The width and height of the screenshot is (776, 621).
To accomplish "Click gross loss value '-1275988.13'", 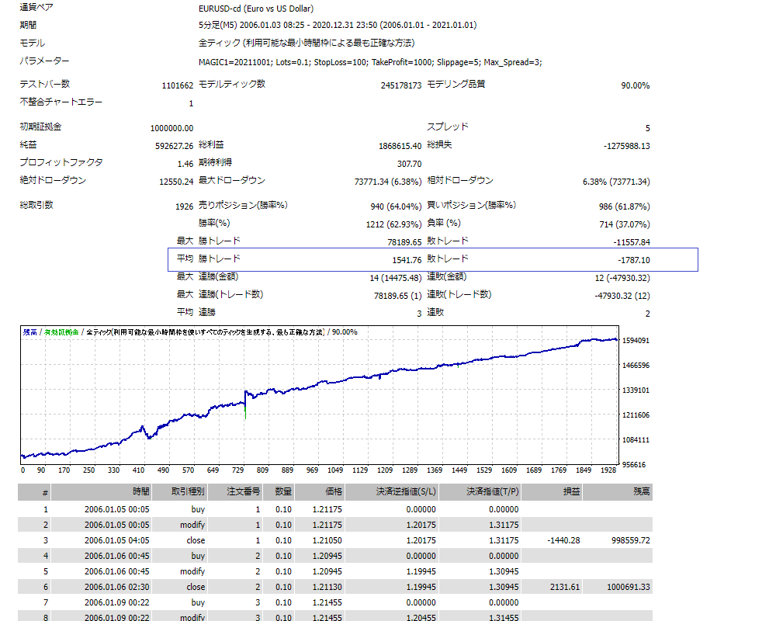I will point(626,146).
